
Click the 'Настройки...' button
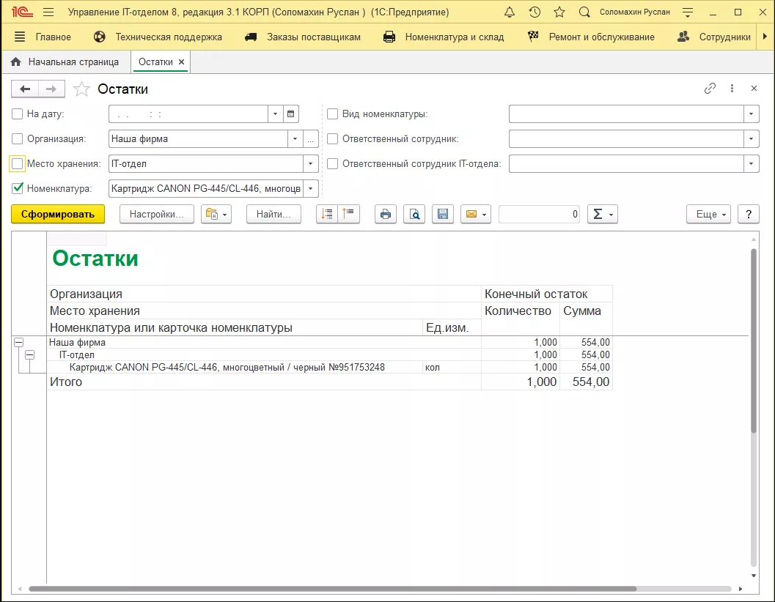[x=156, y=214]
